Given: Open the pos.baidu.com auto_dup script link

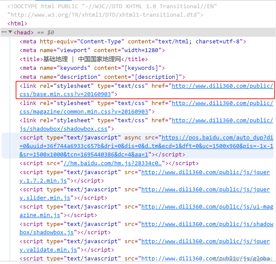Looking at the screenshot, I should coord(146,146).
